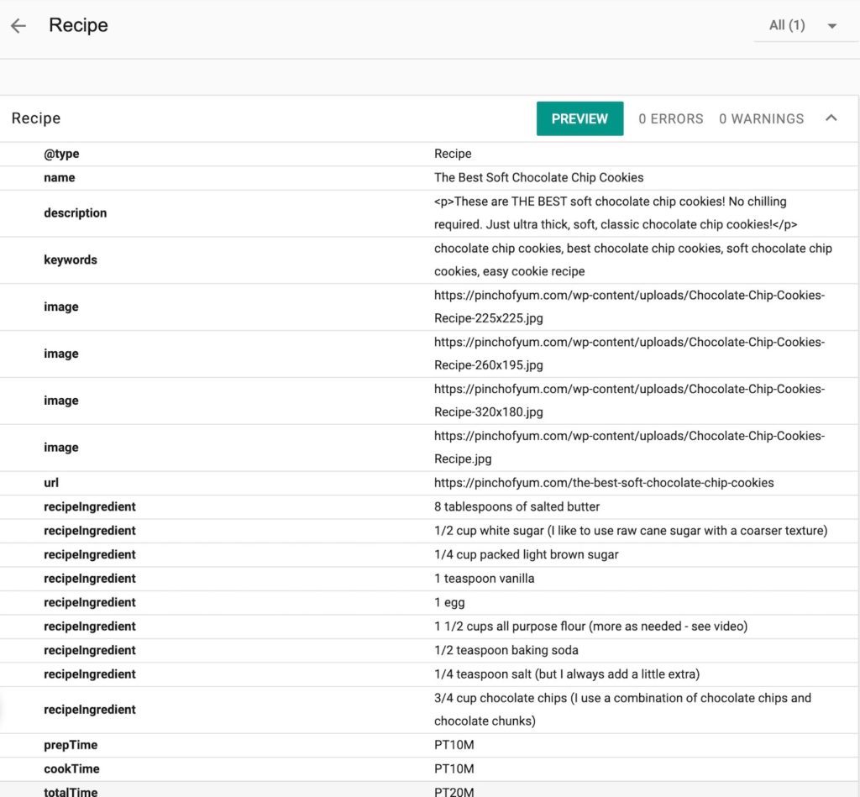Select the 0 ERRORS label
Screen dimensions: 860x797
[670, 119]
